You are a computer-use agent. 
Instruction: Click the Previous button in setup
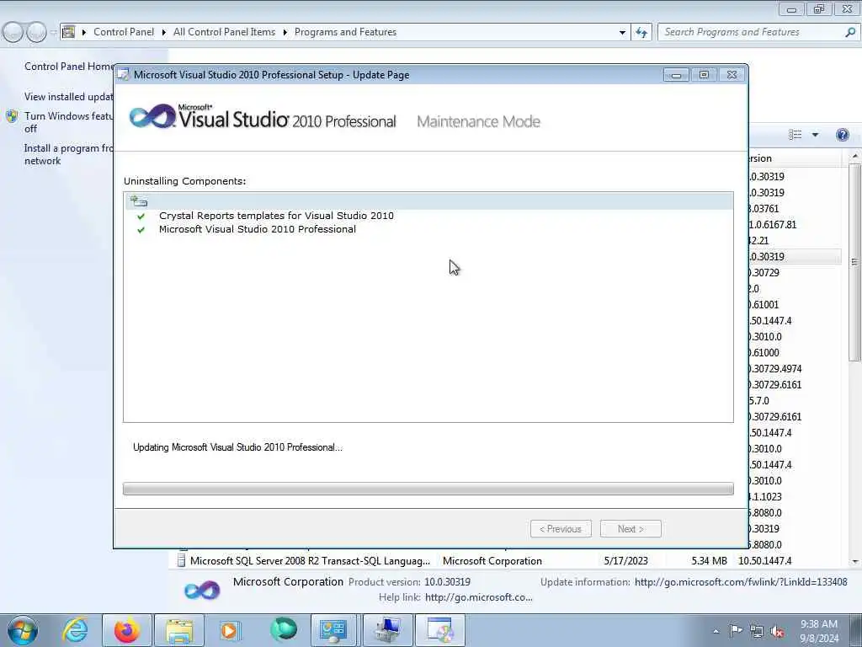tap(561, 529)
